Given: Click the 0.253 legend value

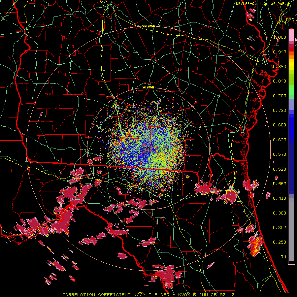Looking at the screenshot, I should click(280, 242).
